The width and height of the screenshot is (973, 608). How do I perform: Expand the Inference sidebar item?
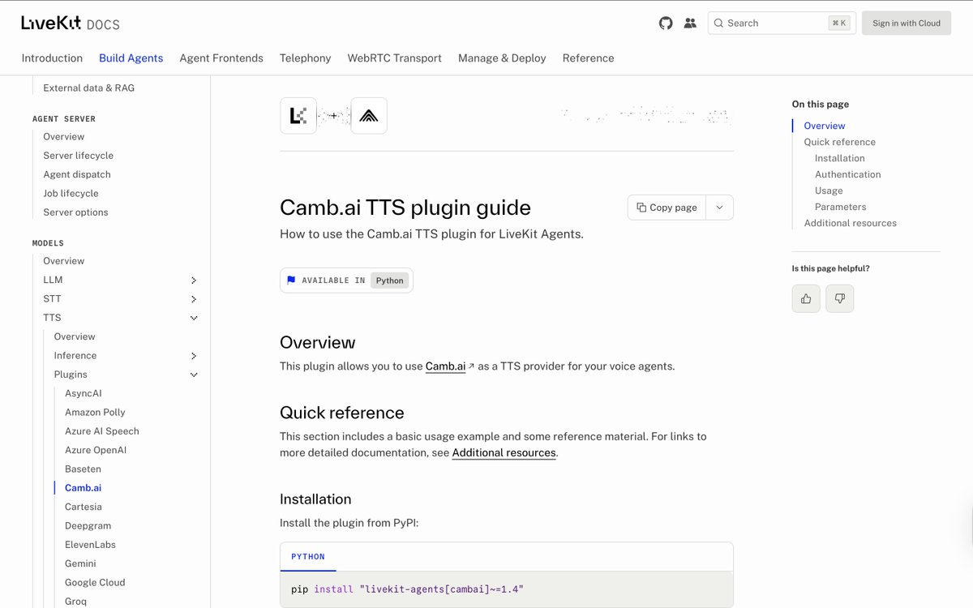pos(194,356)
